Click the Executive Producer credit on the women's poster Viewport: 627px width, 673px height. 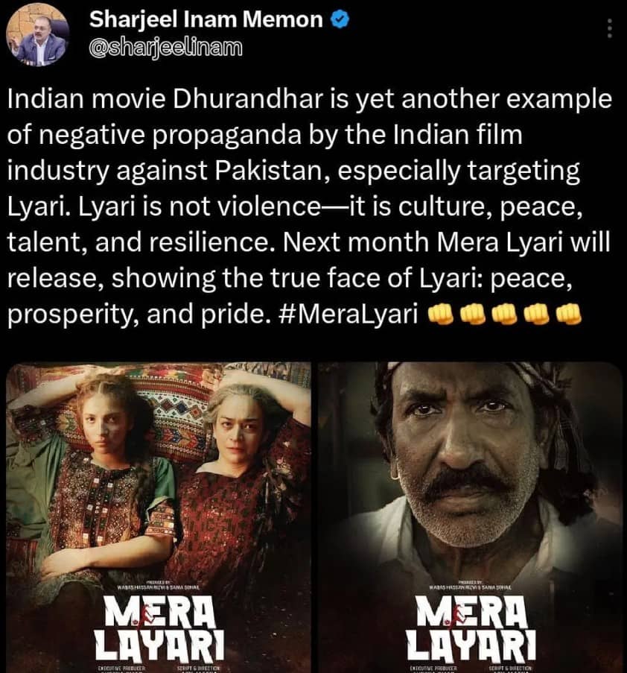click(122, 669)
